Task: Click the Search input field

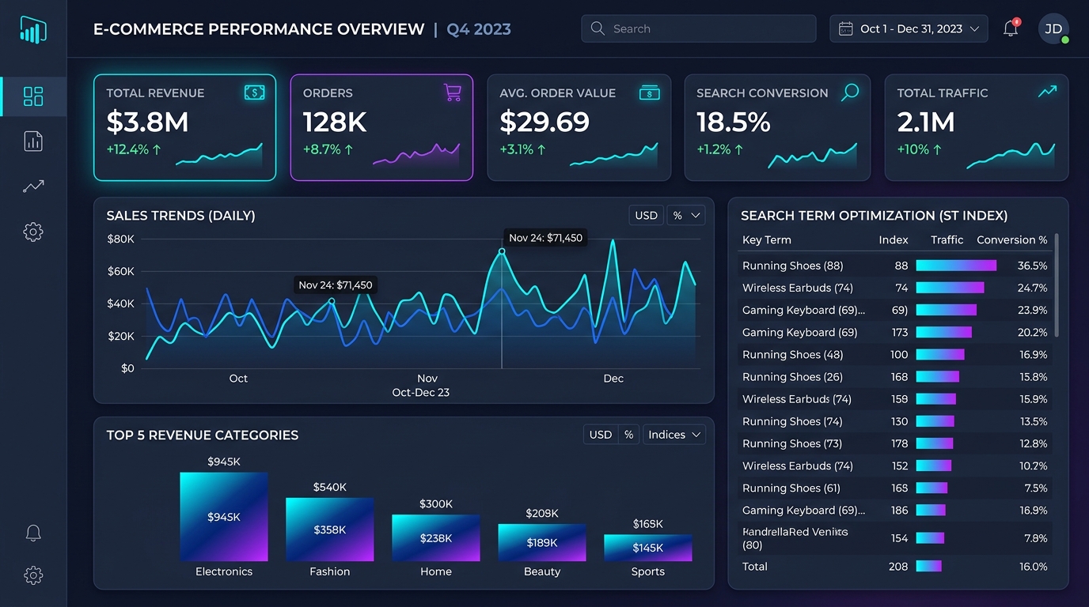Action: coord(699,28)
